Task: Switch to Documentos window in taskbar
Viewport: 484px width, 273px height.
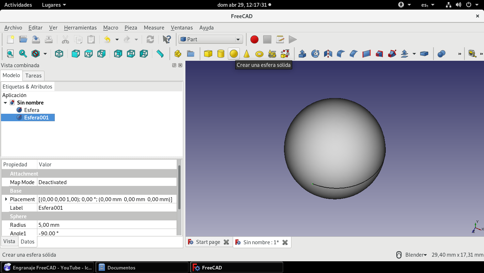Action: [x=142, y=268]
